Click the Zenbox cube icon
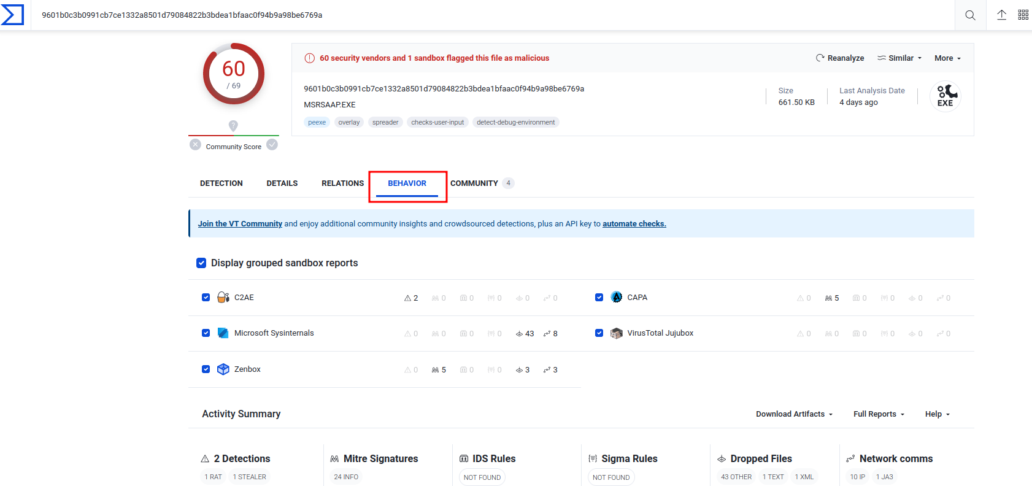Viewport: 1032px width, 486px height. (223, 369)
